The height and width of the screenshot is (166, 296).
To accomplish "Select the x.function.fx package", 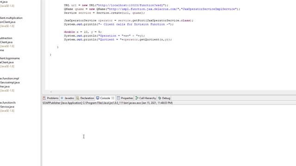I will click(8, 103).
